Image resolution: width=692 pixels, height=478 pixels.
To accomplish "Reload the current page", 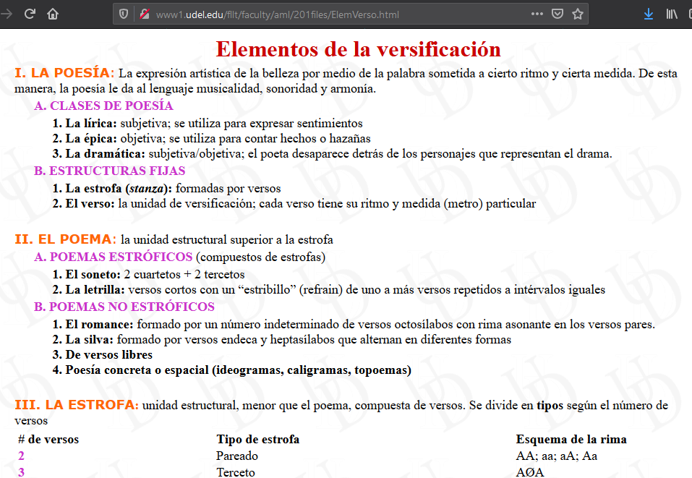I will click(30, 14).
